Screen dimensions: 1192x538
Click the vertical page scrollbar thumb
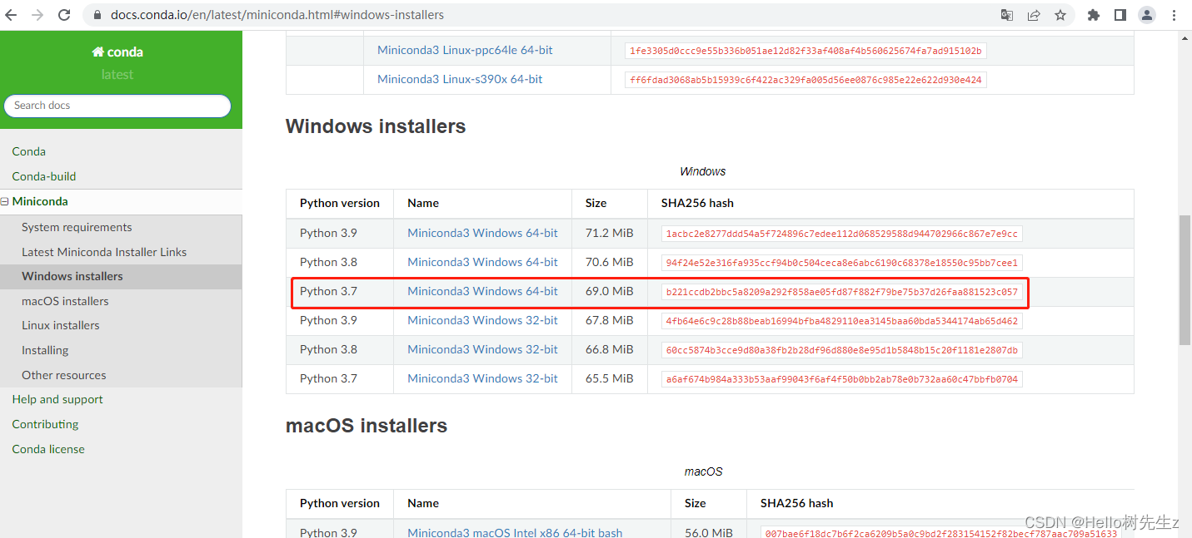[1185, 280]
